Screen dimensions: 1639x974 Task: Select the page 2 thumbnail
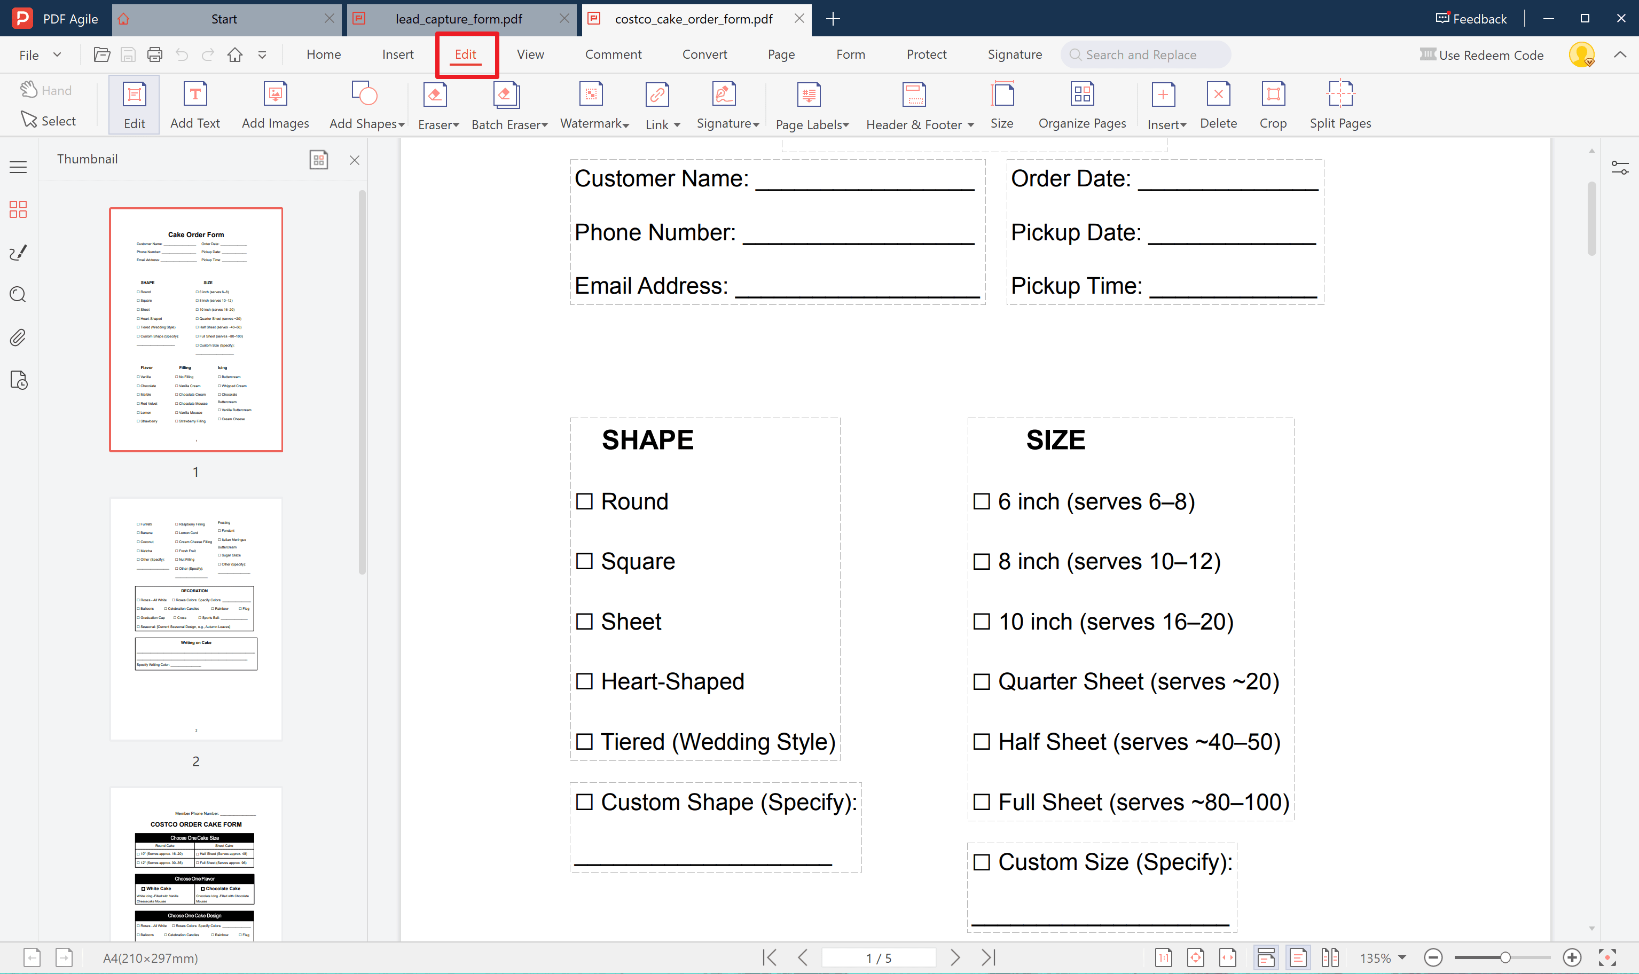pos(195,618)
